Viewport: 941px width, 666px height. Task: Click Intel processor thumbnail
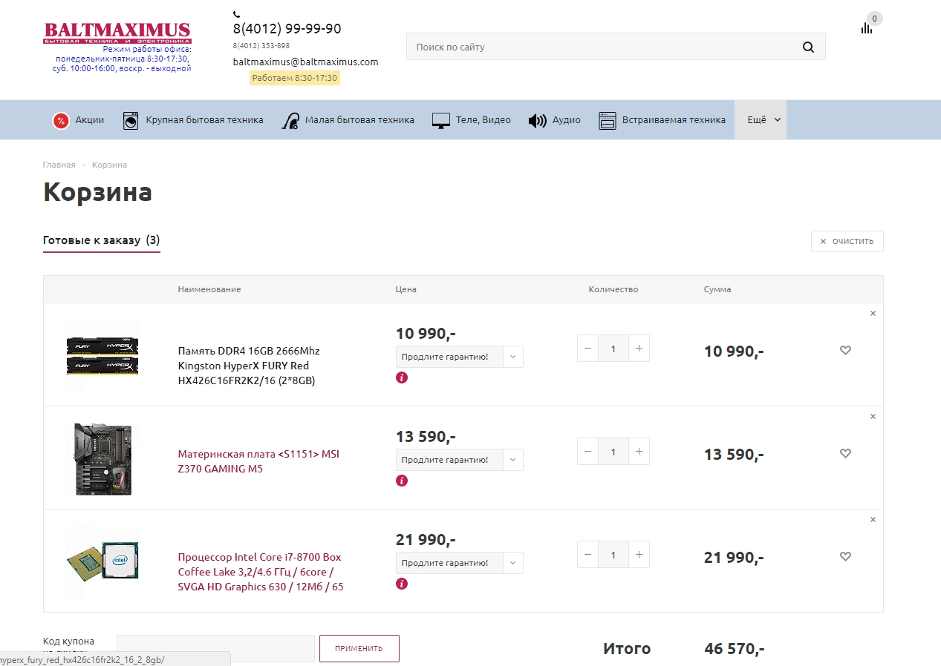(102, 561)
